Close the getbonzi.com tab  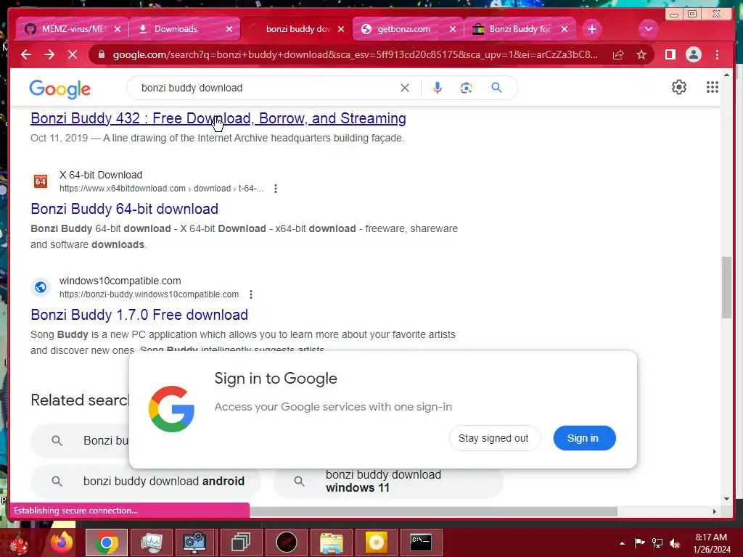453,29
